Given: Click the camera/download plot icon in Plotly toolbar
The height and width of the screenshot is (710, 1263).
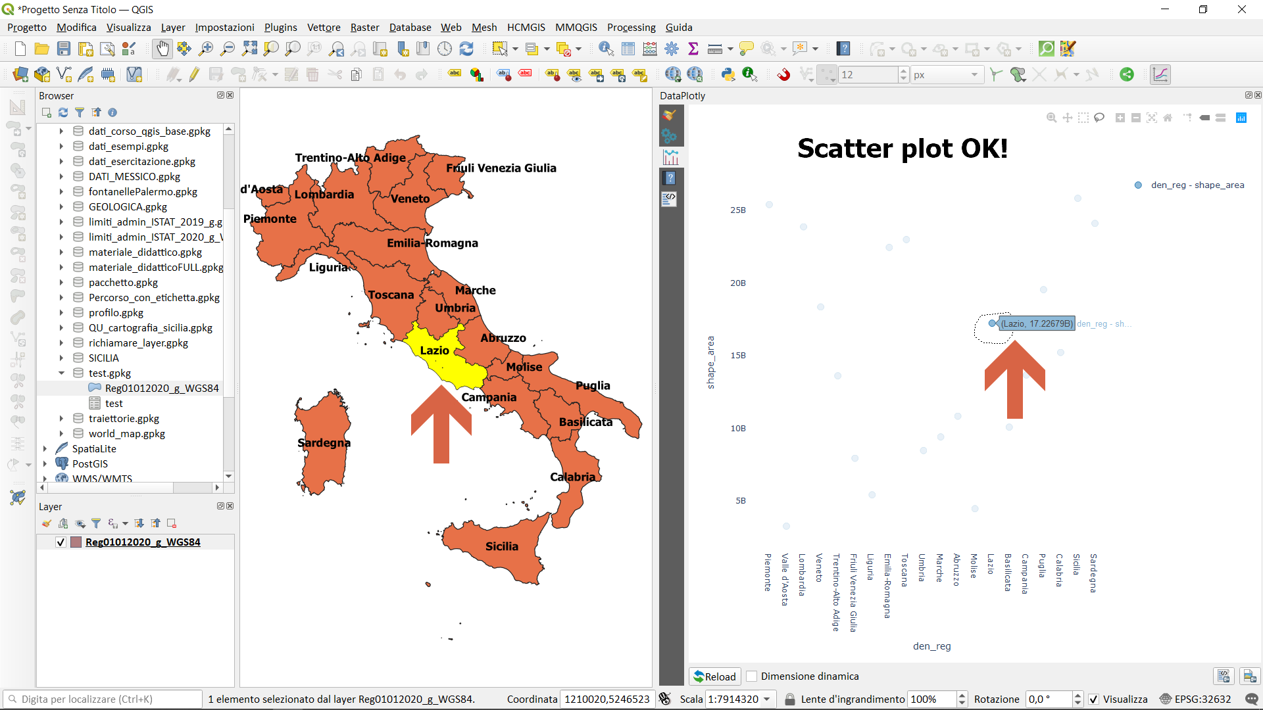Looking at the screenshot, I should pos(1248,676).
